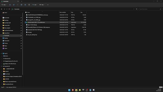This screenshot has height=92, width=163.
Task: Click the pin icon beside YouTube Downloads
Action: pos(21,31)
